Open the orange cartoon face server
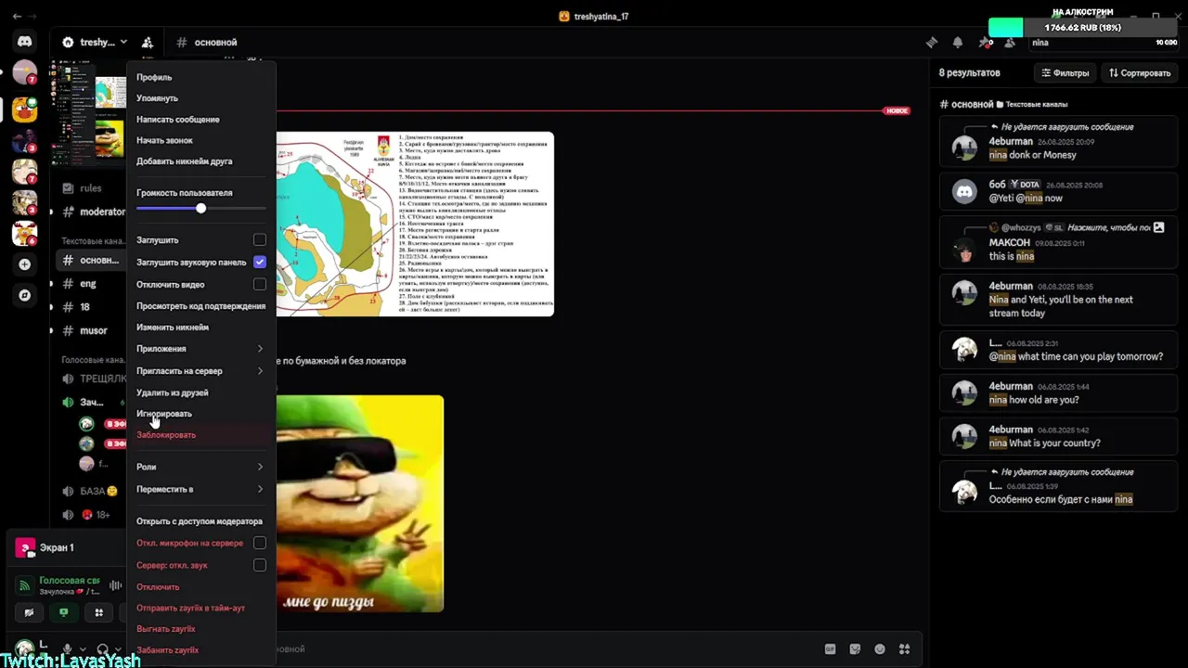 [x=25, y=109]
